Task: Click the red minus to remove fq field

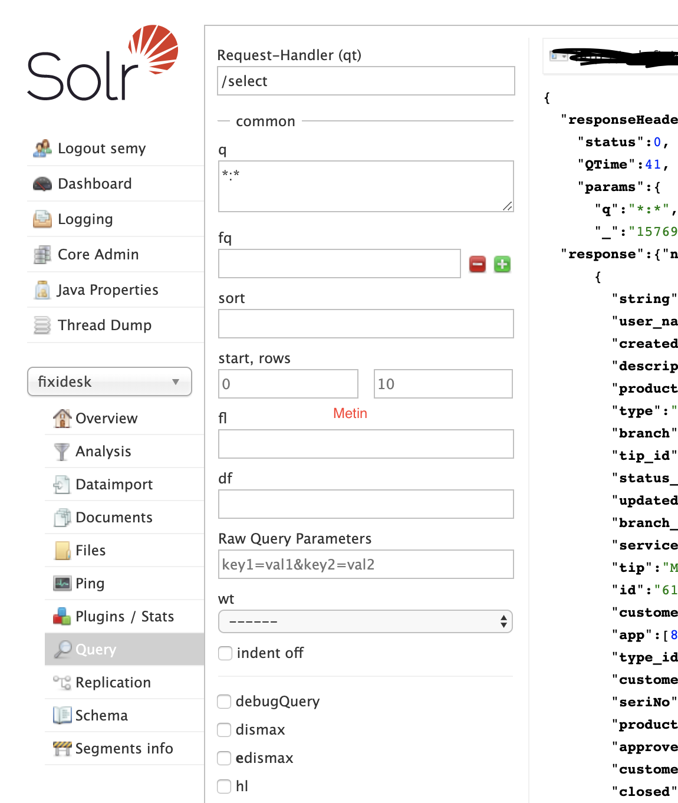Action: tap(478, 264)
